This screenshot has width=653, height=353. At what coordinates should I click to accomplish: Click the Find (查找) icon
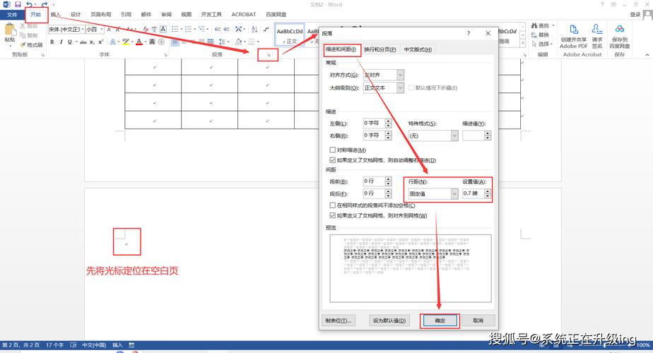click(x=534, y=26)
